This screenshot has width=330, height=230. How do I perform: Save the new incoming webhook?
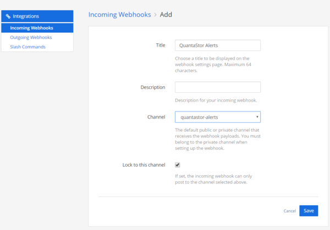[309, 211]
